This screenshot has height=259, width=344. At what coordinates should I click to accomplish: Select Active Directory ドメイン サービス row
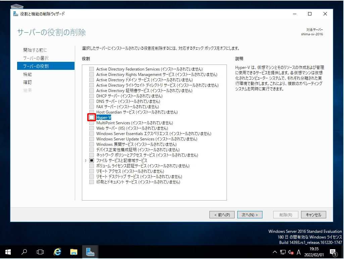point(144,80)
